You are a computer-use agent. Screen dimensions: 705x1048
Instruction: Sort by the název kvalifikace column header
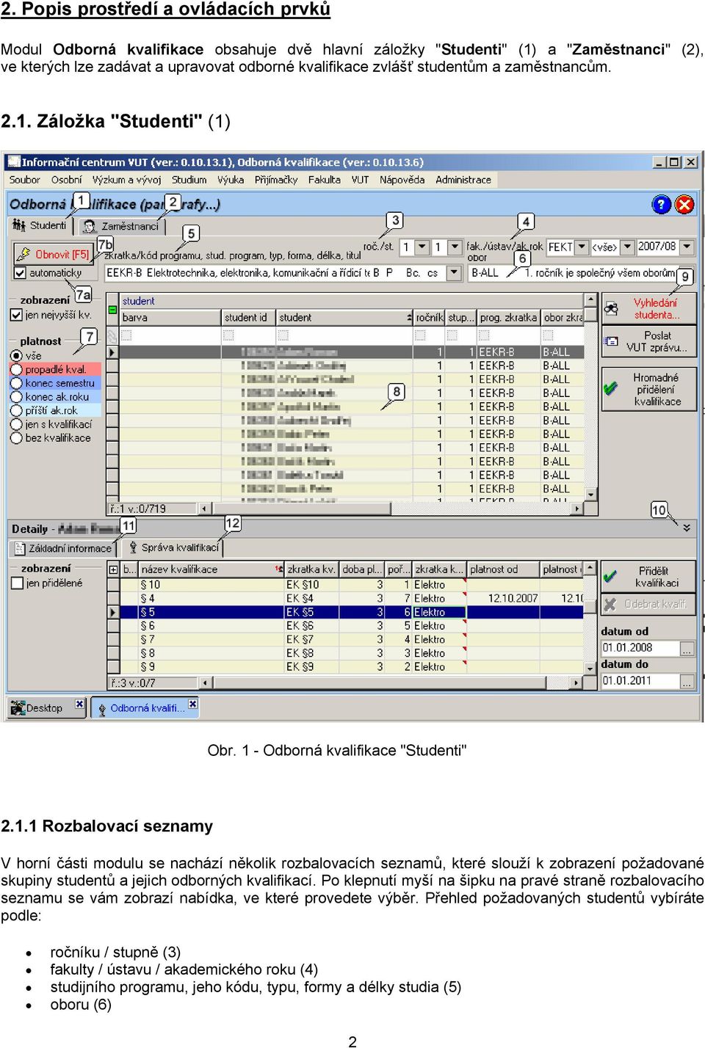coord(211,570)
